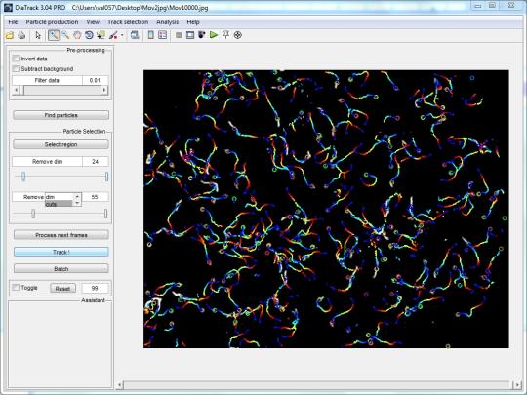Click the print icon in toolbar

(x=21, y=35)
